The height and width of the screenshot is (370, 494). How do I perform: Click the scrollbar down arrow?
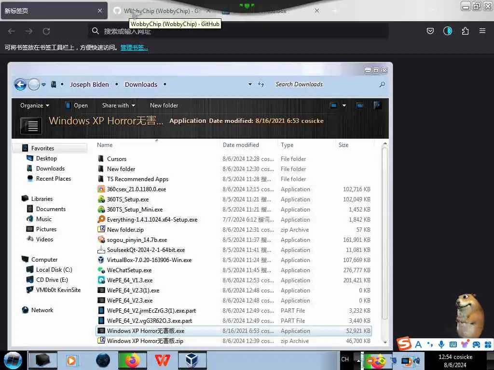tap(384, 342)
